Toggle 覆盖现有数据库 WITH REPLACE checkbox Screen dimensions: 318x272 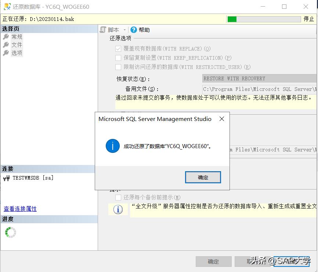pos(118,49)
